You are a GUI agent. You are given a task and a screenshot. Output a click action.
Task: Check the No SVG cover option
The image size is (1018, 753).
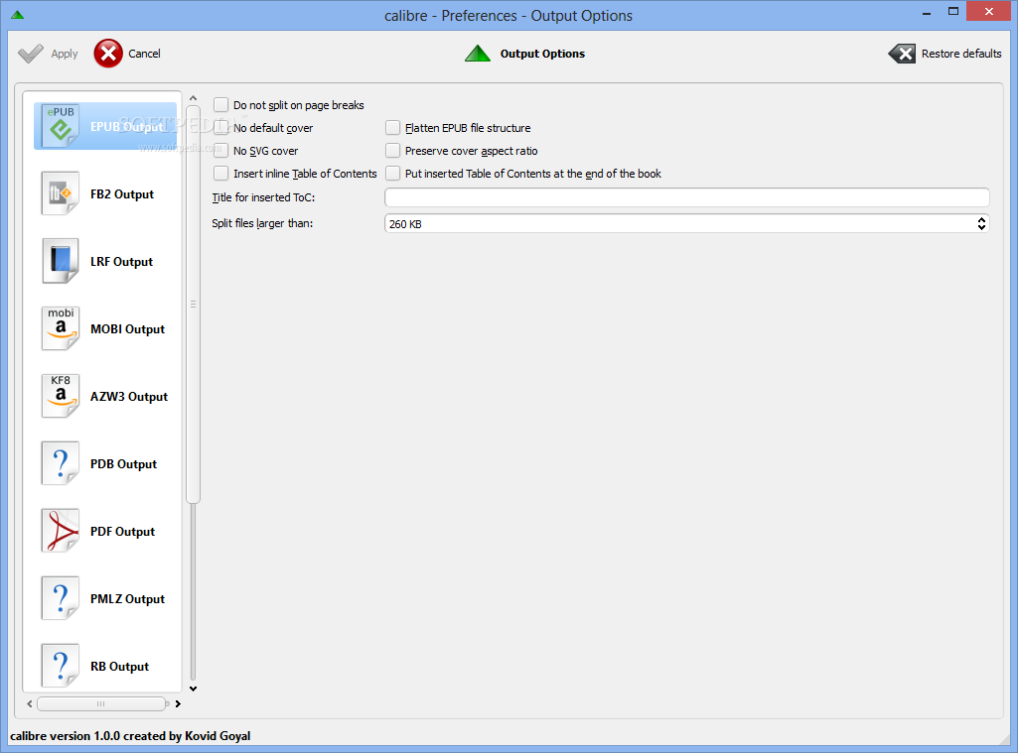(x=221, y=151)
